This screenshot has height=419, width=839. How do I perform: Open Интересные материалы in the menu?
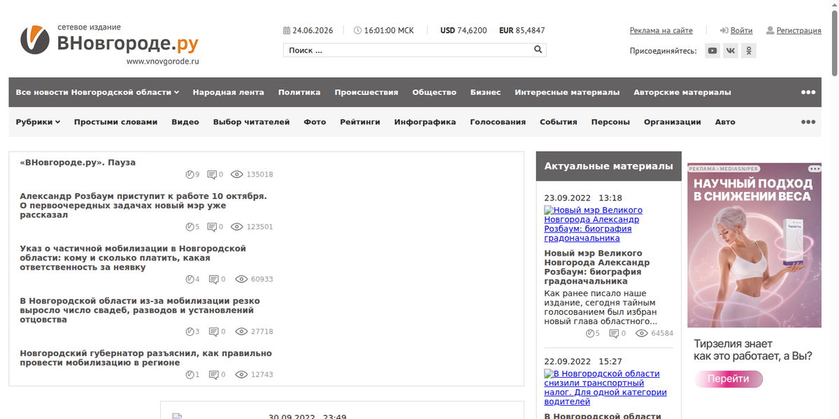(567, 92)
